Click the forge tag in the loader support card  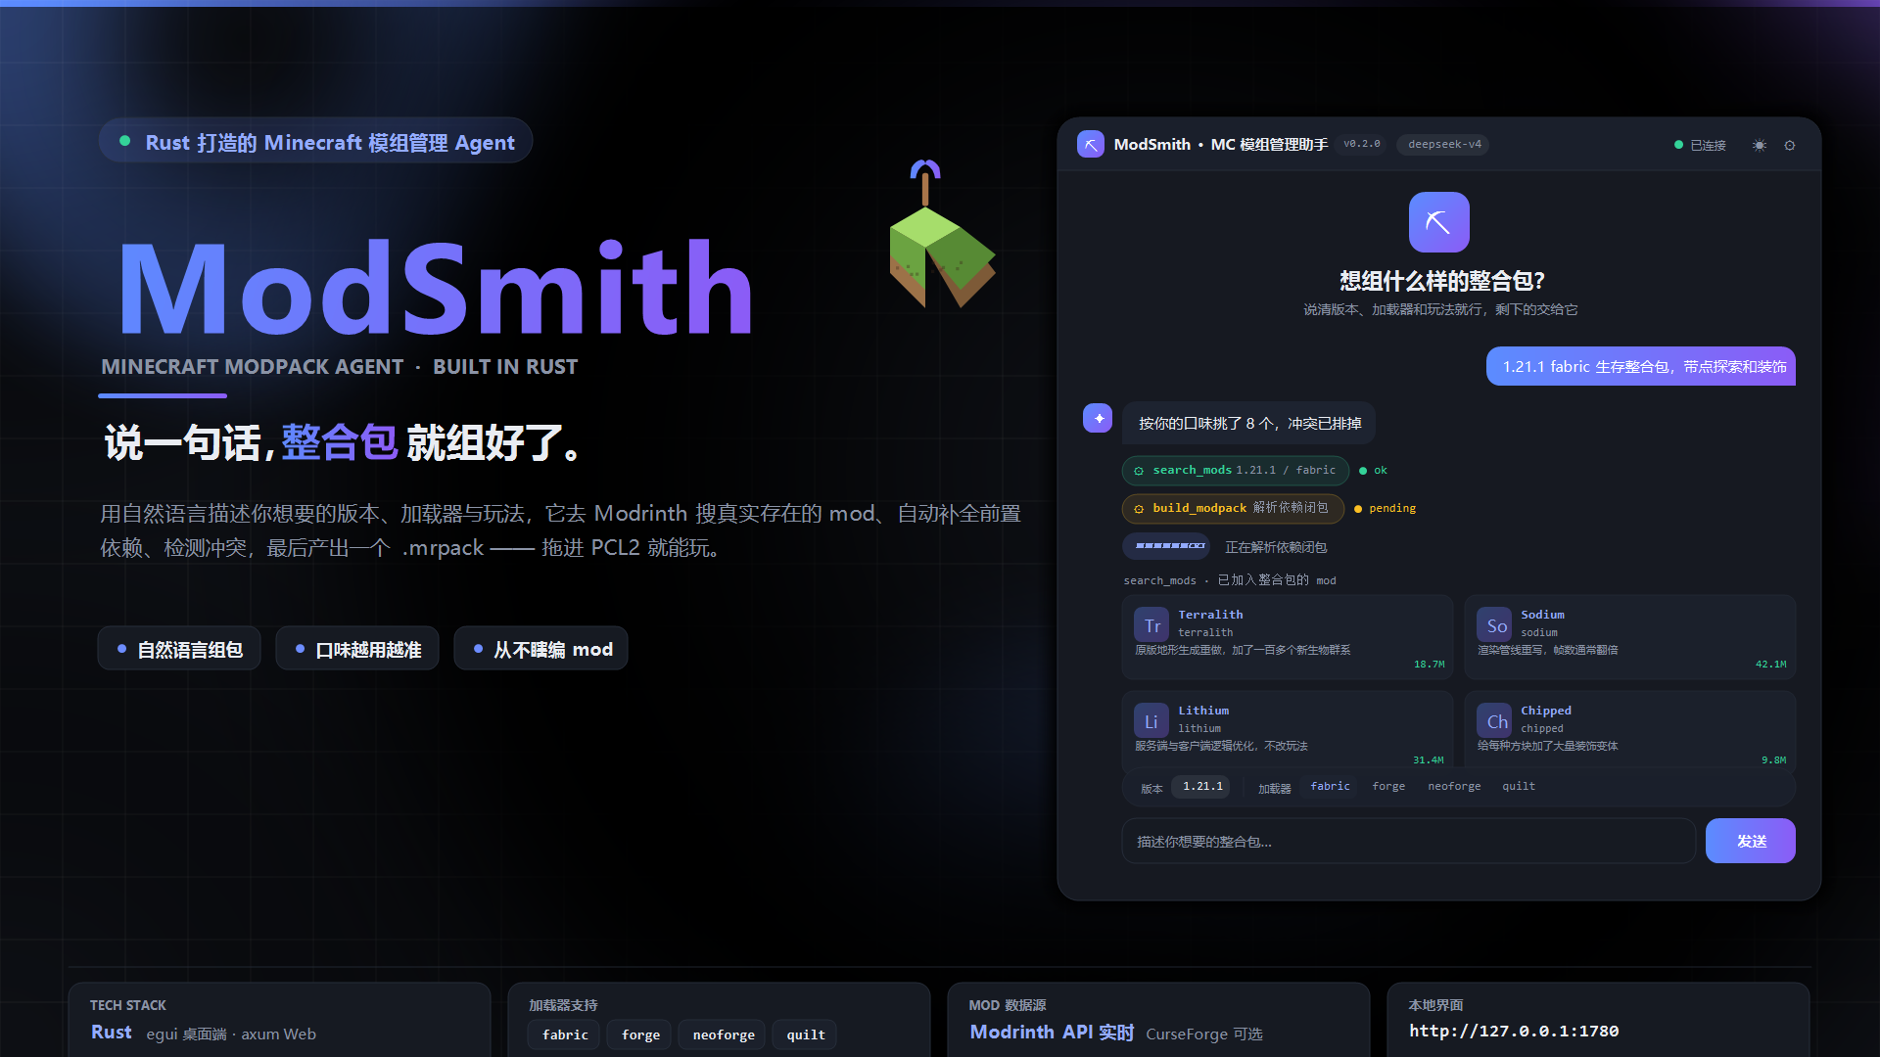(640, 1034)
